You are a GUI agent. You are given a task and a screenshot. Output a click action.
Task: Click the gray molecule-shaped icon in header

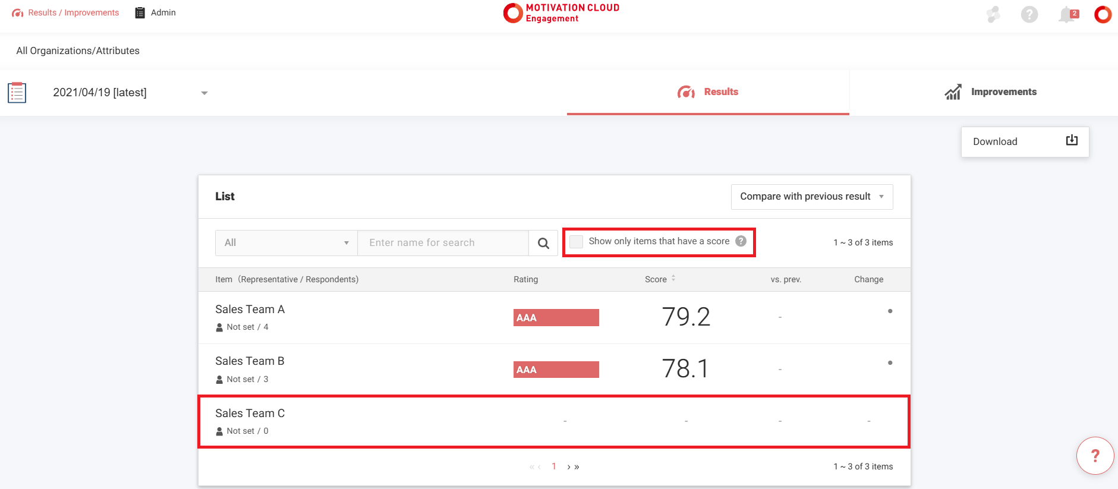pyautogui.click(x=993, y=14)
